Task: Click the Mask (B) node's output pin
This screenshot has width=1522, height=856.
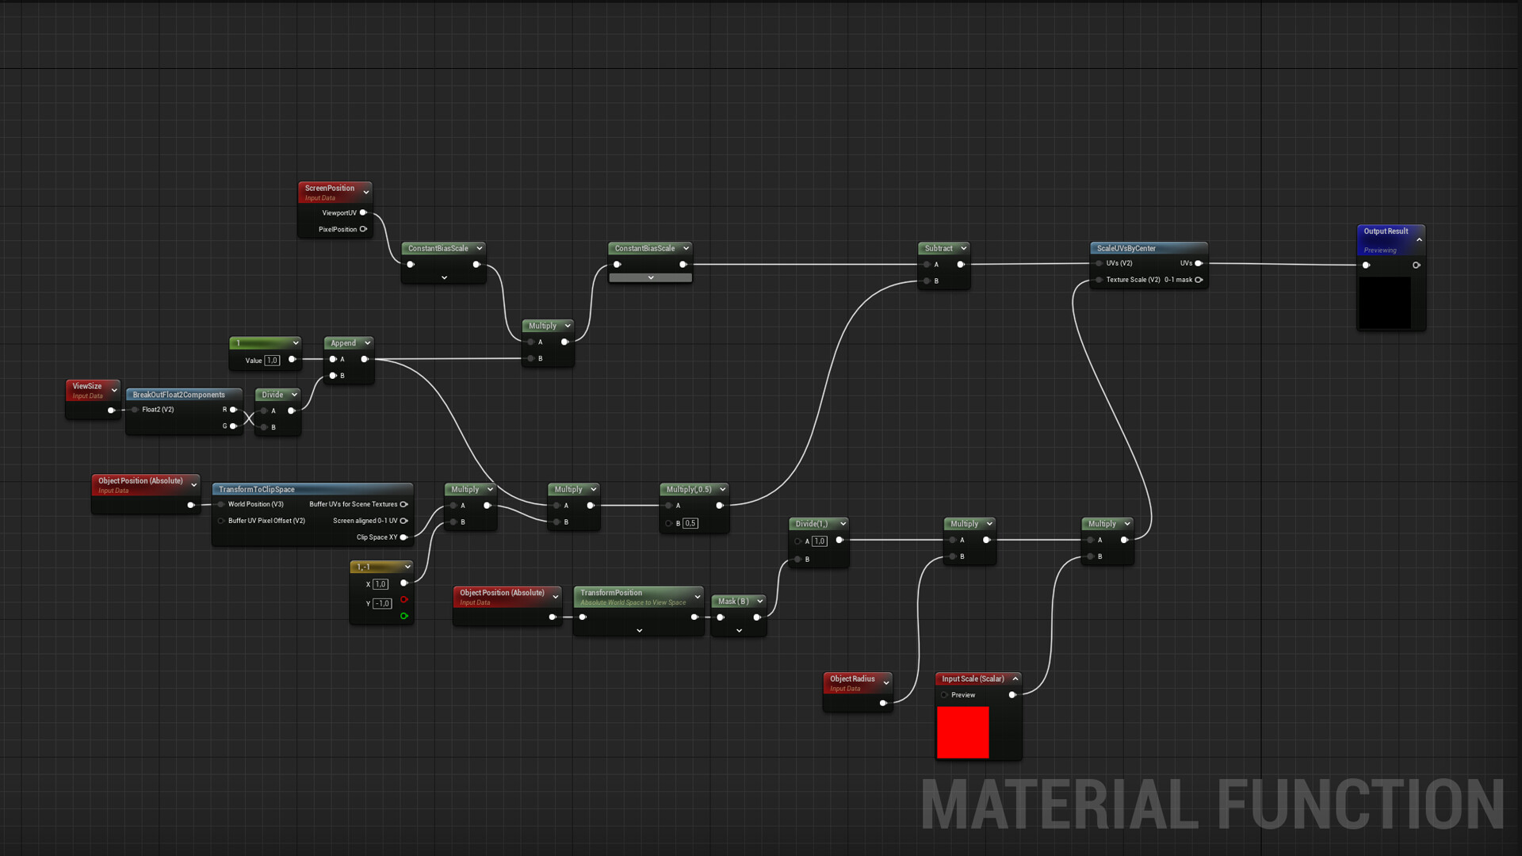Action: coord(757,617)
